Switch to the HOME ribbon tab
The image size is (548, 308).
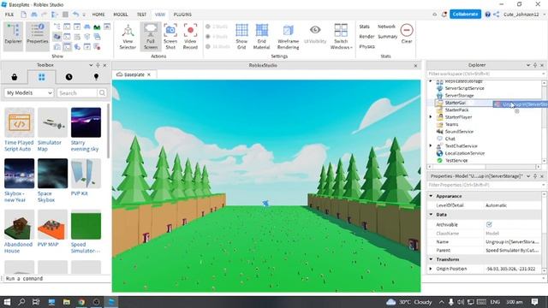pos(98,15)
